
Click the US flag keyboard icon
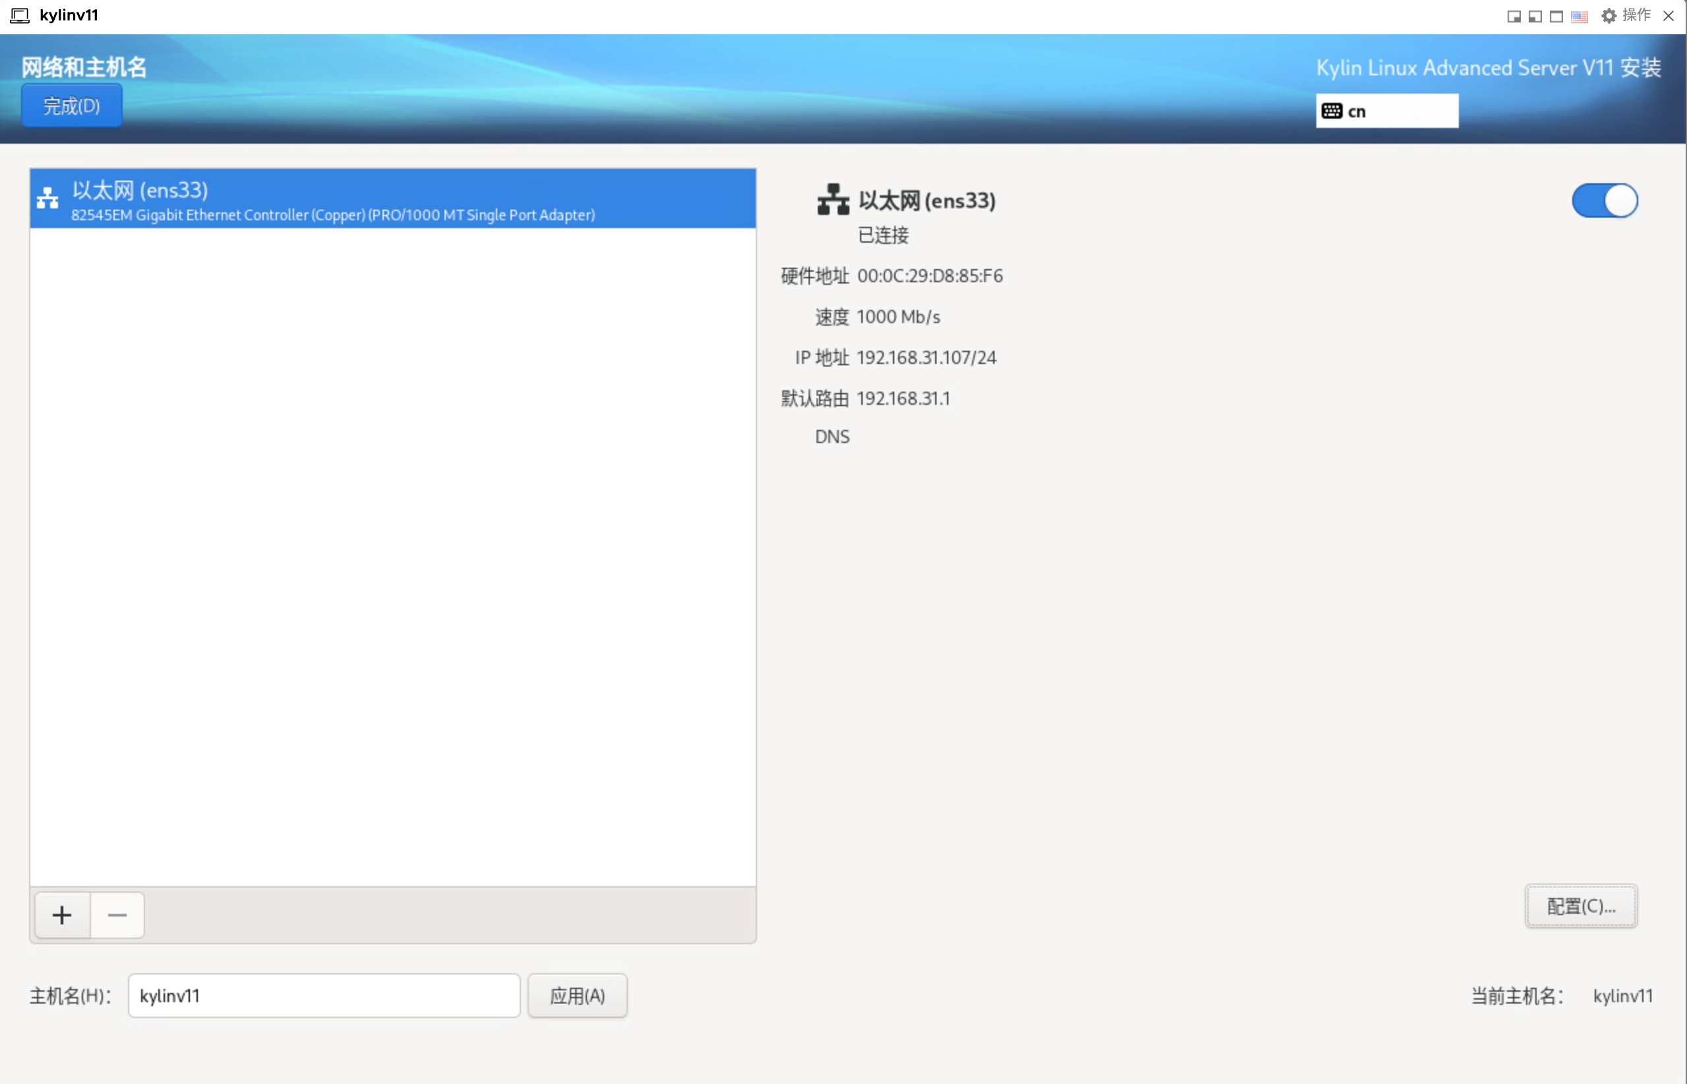[1580, 16]
